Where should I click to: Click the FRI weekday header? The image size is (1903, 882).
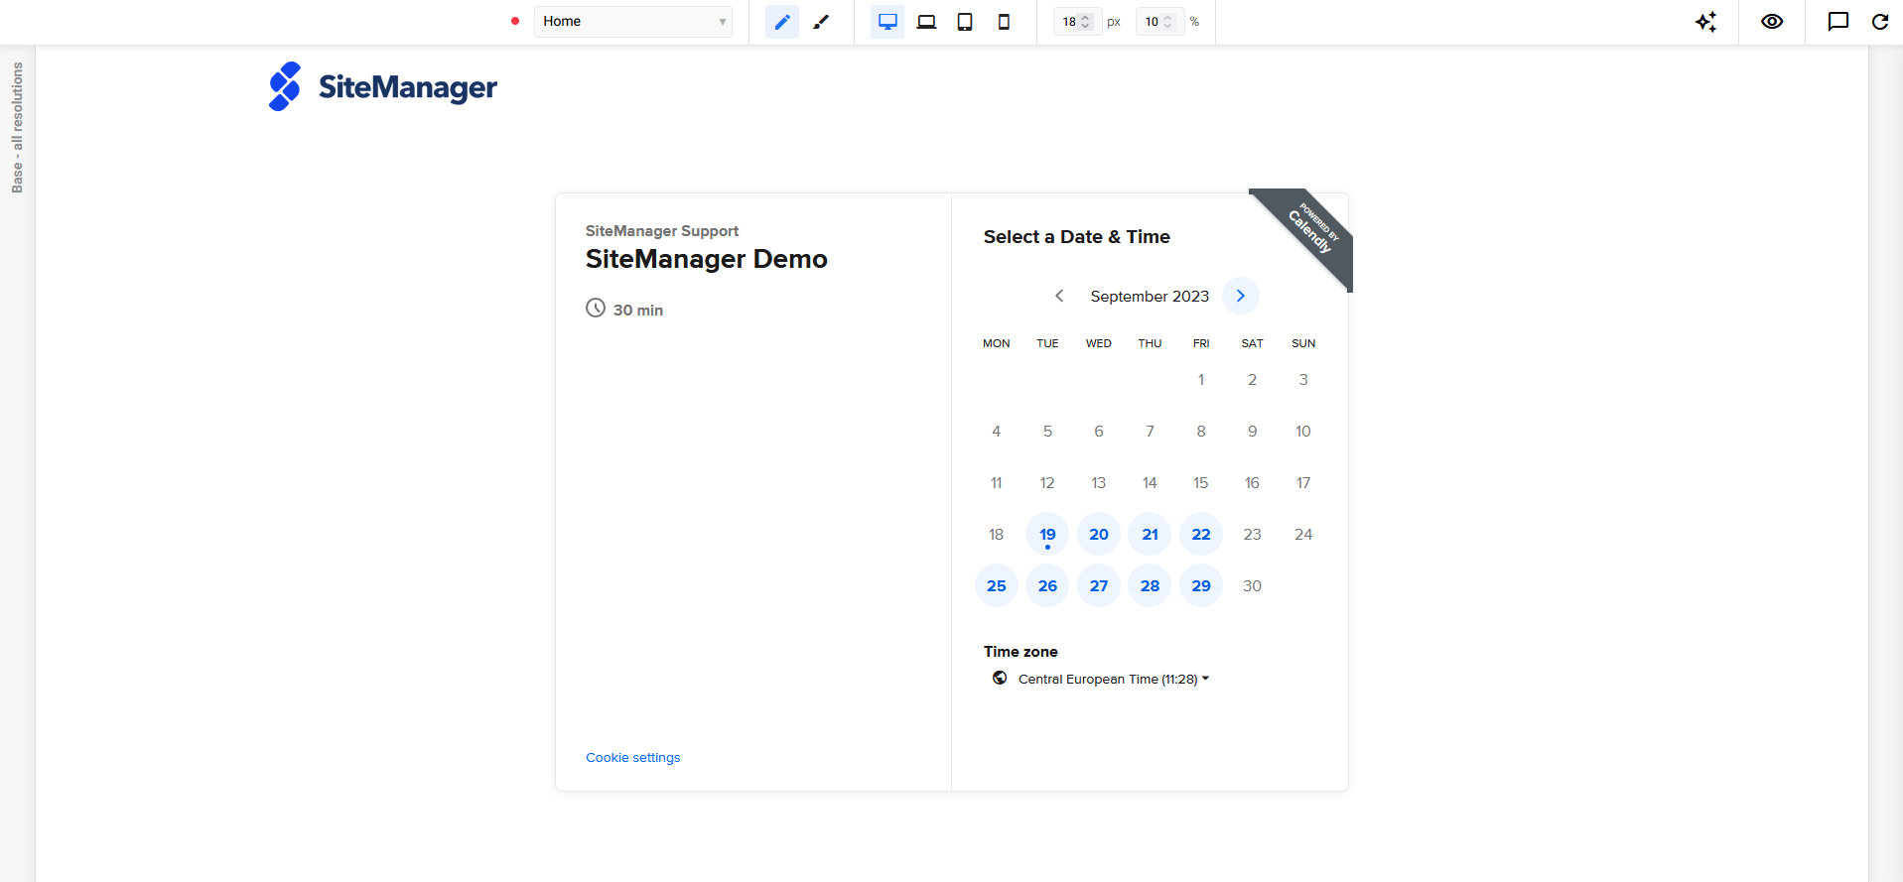point(1201,343)
